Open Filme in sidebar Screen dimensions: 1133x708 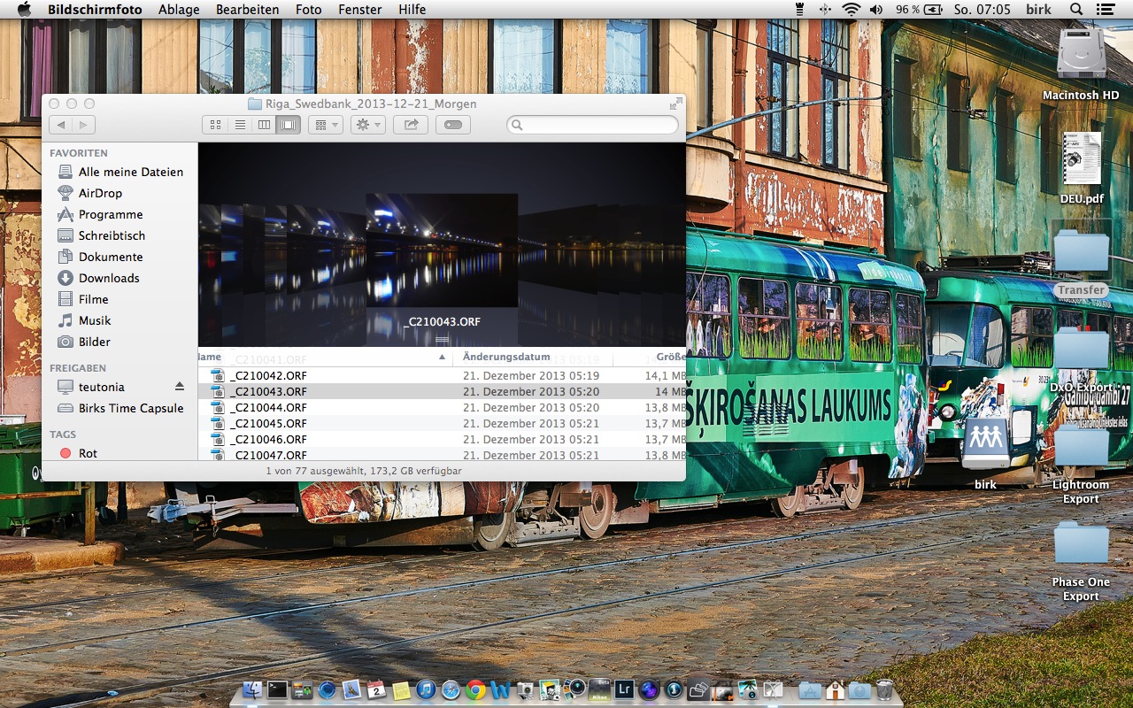coord(82,299)
